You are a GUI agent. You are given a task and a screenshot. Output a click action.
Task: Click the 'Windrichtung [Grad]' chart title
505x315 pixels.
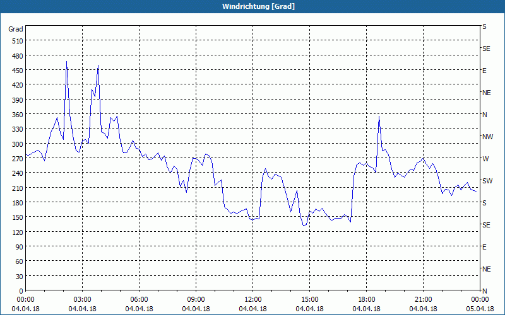click(x=258, y=6)
